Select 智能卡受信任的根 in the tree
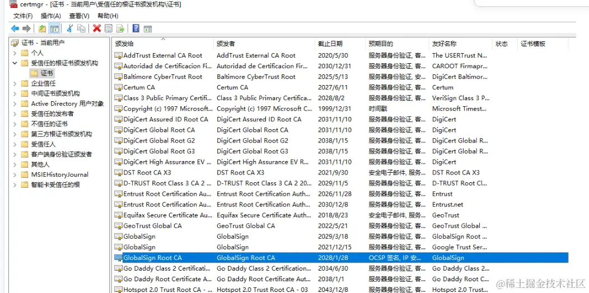The height and width of the screenshot is (293, 589). coord(55,185)
